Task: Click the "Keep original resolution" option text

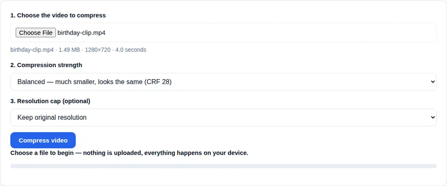Action: 52,117
